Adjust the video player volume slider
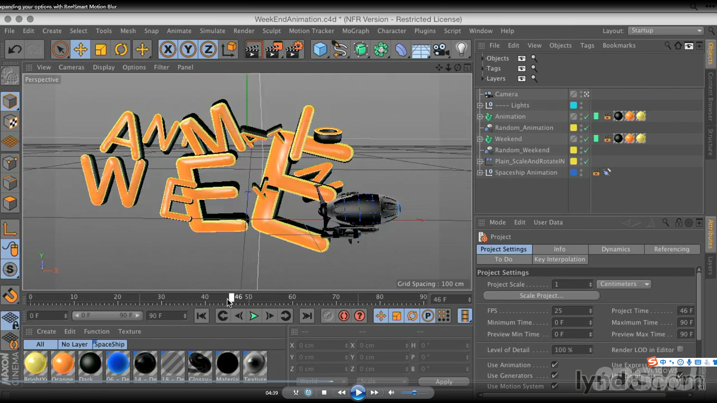 414,392
